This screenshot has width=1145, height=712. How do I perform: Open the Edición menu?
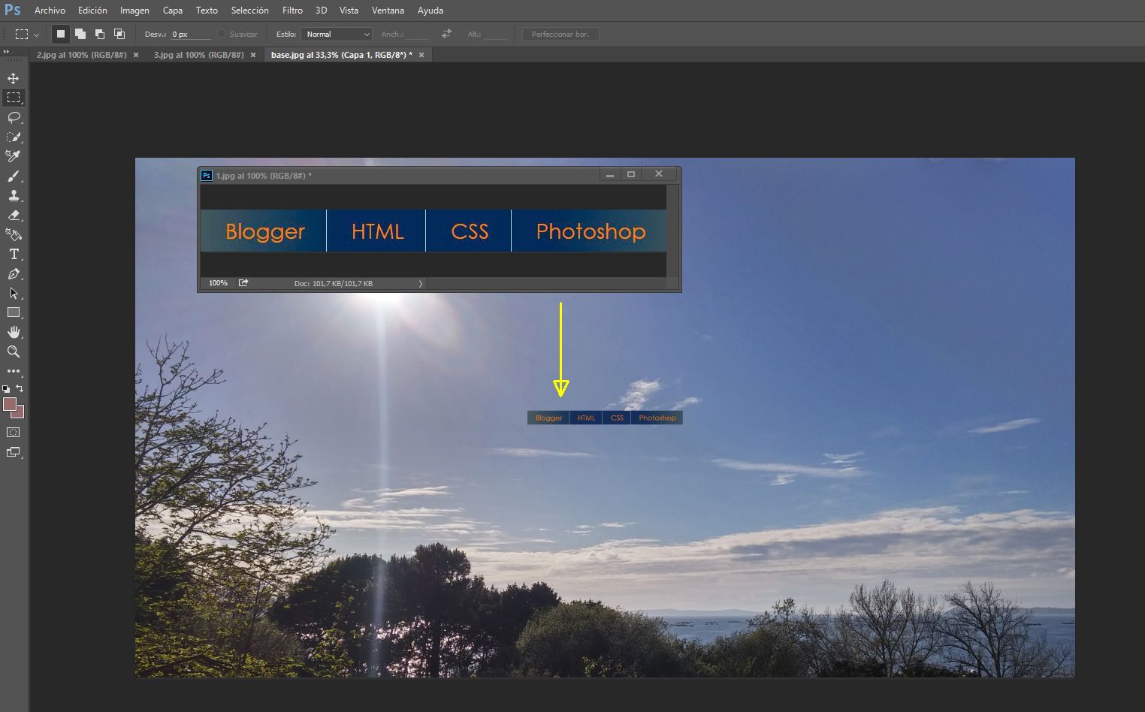tap(92, 11)
